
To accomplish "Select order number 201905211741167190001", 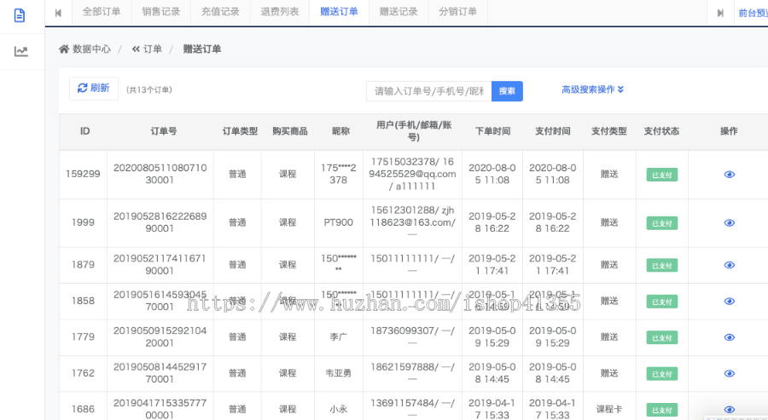I will pos(160,264).
